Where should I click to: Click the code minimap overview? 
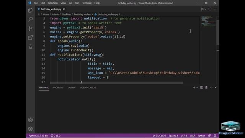(x=208, y=21)
